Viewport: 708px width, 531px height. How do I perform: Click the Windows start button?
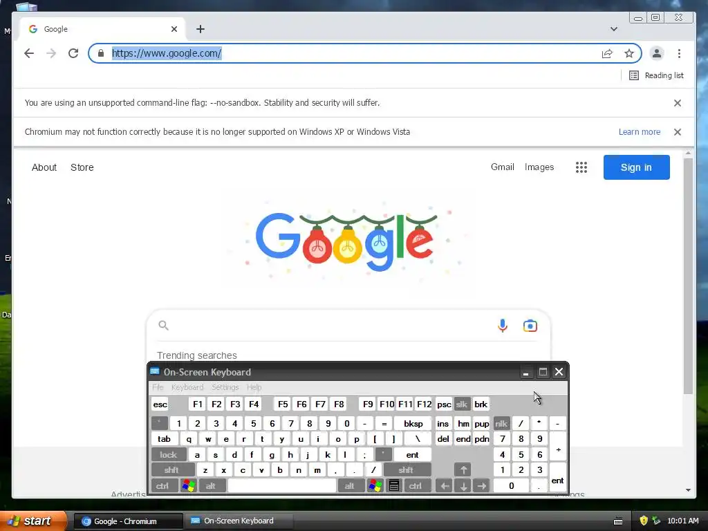click(x=34, y=521)
